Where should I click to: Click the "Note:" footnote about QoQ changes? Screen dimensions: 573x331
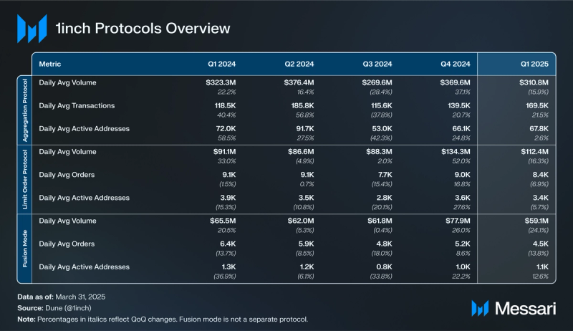[163, 320]
